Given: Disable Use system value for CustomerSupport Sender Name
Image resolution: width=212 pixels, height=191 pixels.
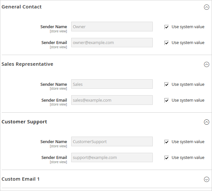Looking at the screenshot, I should coord(167,142).
